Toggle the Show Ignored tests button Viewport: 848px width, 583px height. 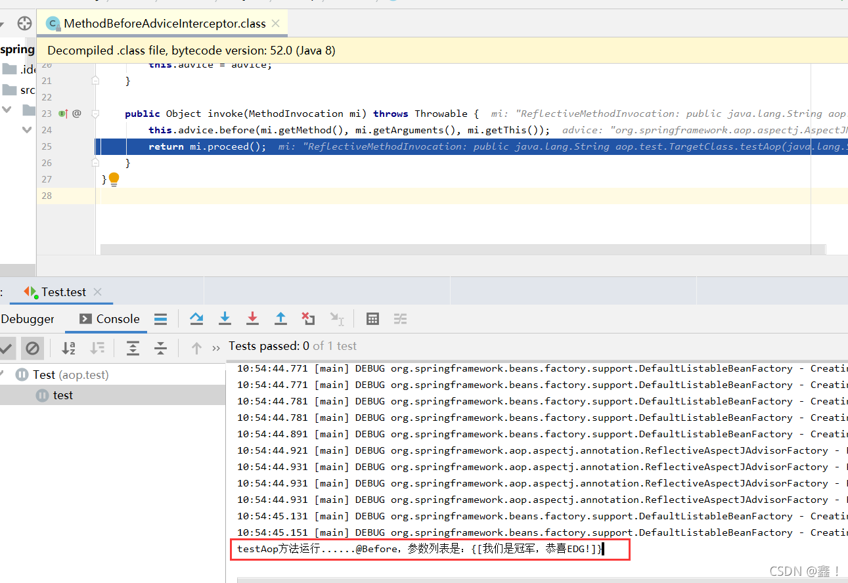pyautogui.click(x=32, y=348)
